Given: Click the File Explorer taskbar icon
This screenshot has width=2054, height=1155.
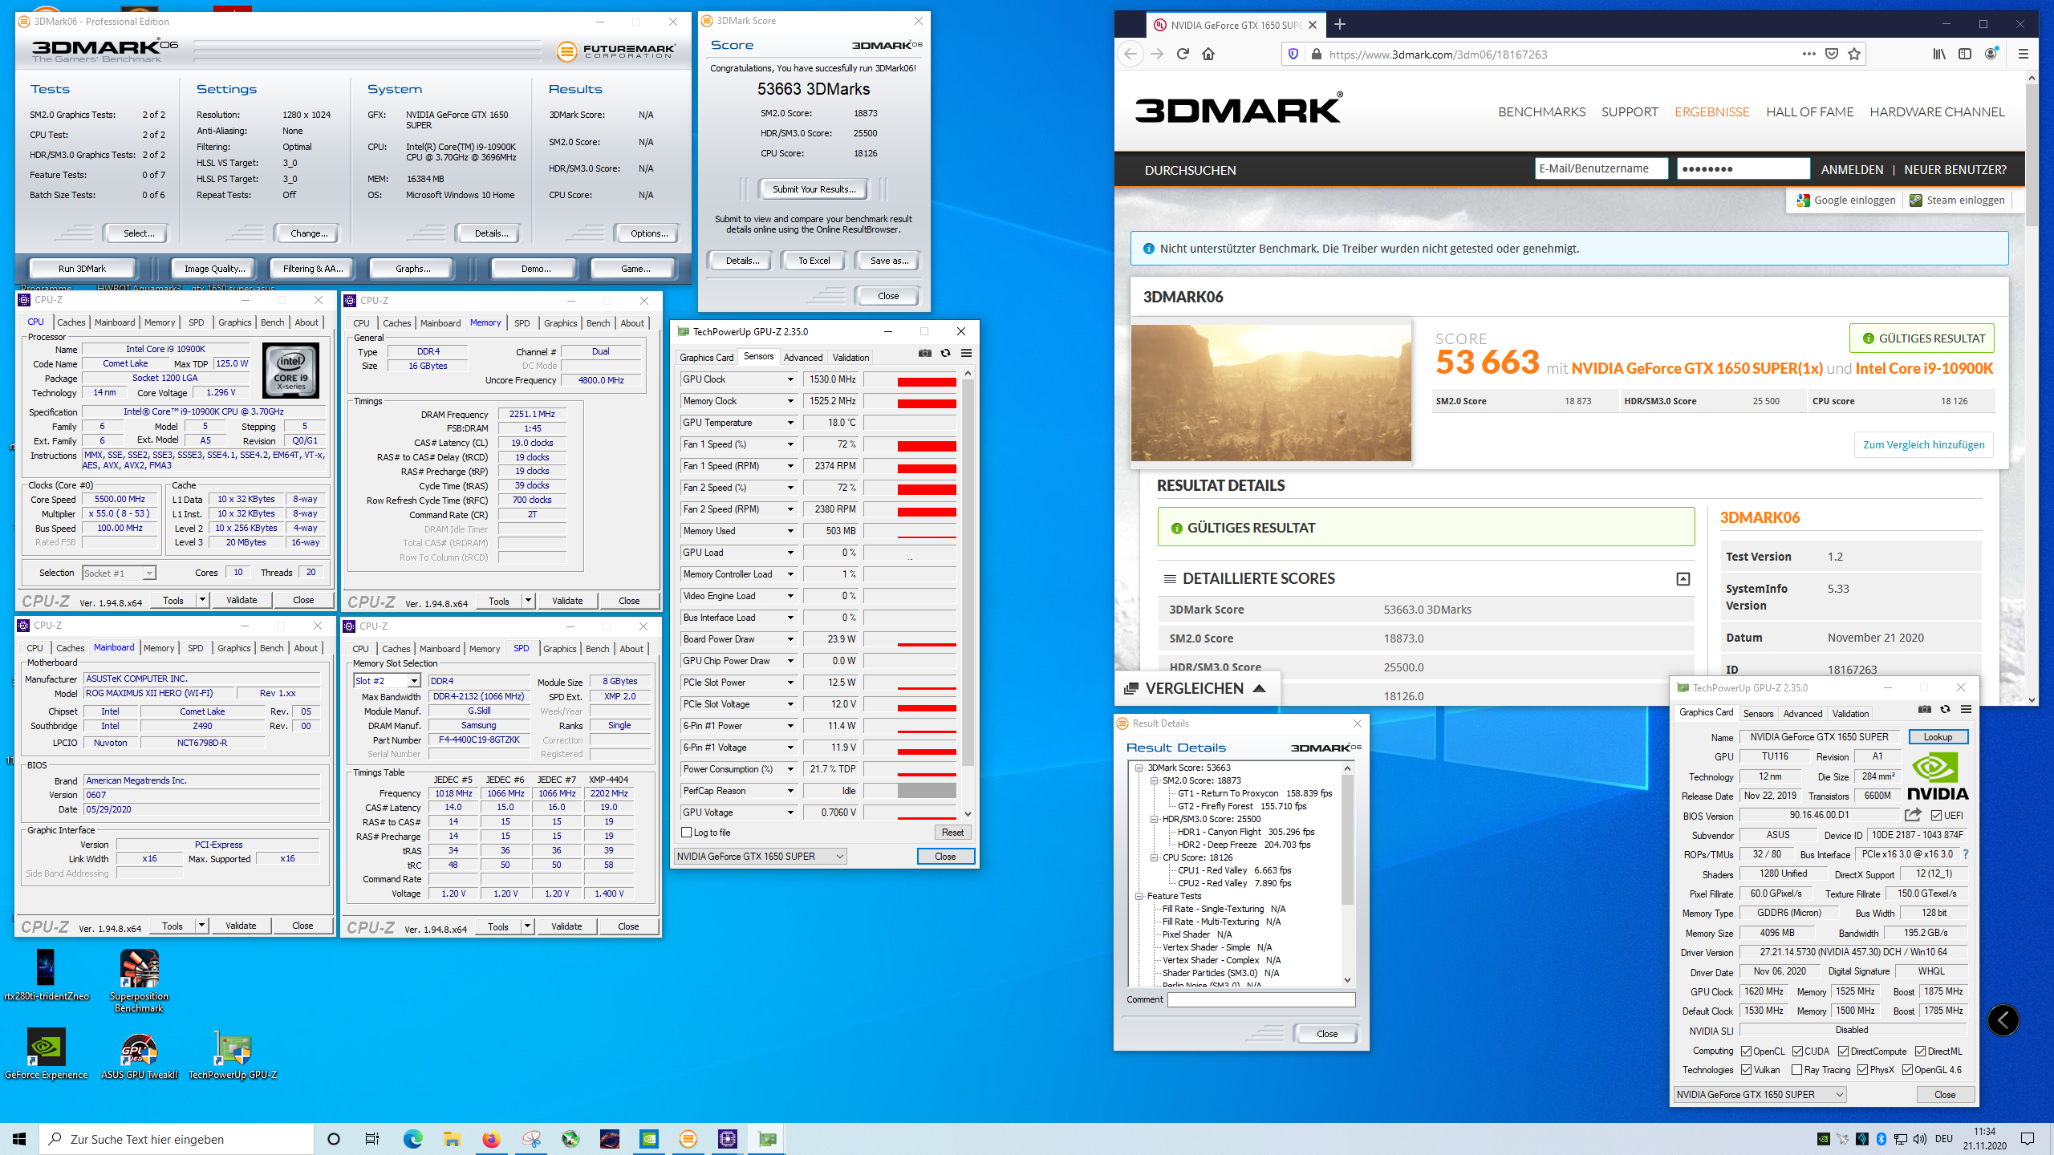Looking at the screenshot, I should (x=452, y=1139).
